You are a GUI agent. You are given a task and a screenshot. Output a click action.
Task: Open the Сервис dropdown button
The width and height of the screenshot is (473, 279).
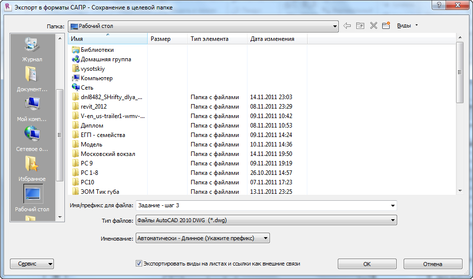[x=32, y=264]
